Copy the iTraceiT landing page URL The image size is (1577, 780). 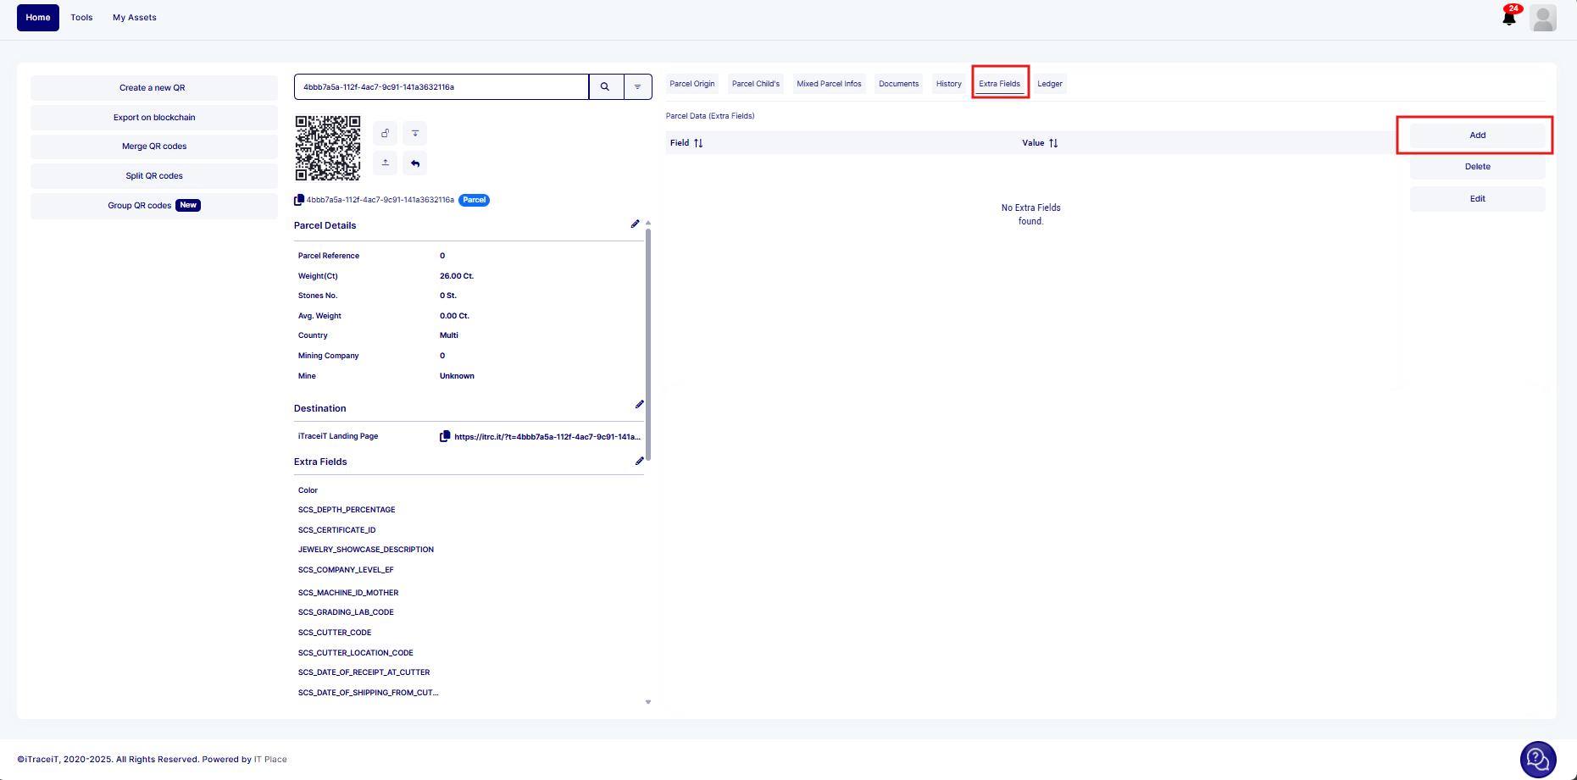point(445,437)
